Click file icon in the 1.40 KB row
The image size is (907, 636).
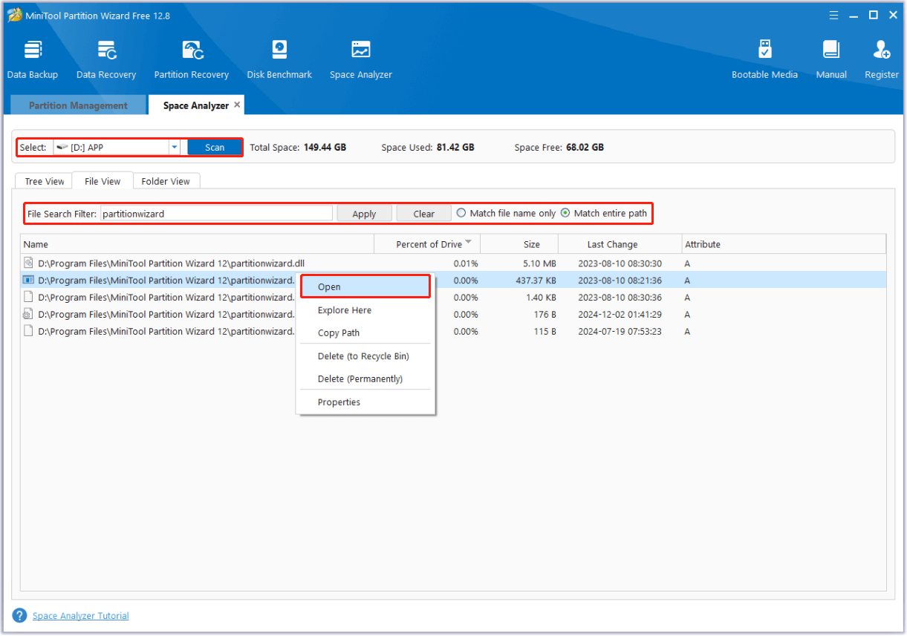click(29, 297)
